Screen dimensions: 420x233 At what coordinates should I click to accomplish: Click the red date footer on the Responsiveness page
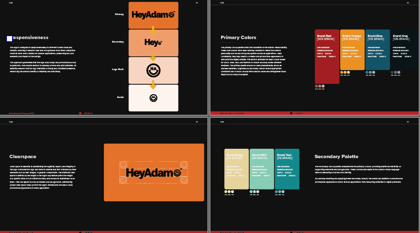coord(22,113)
